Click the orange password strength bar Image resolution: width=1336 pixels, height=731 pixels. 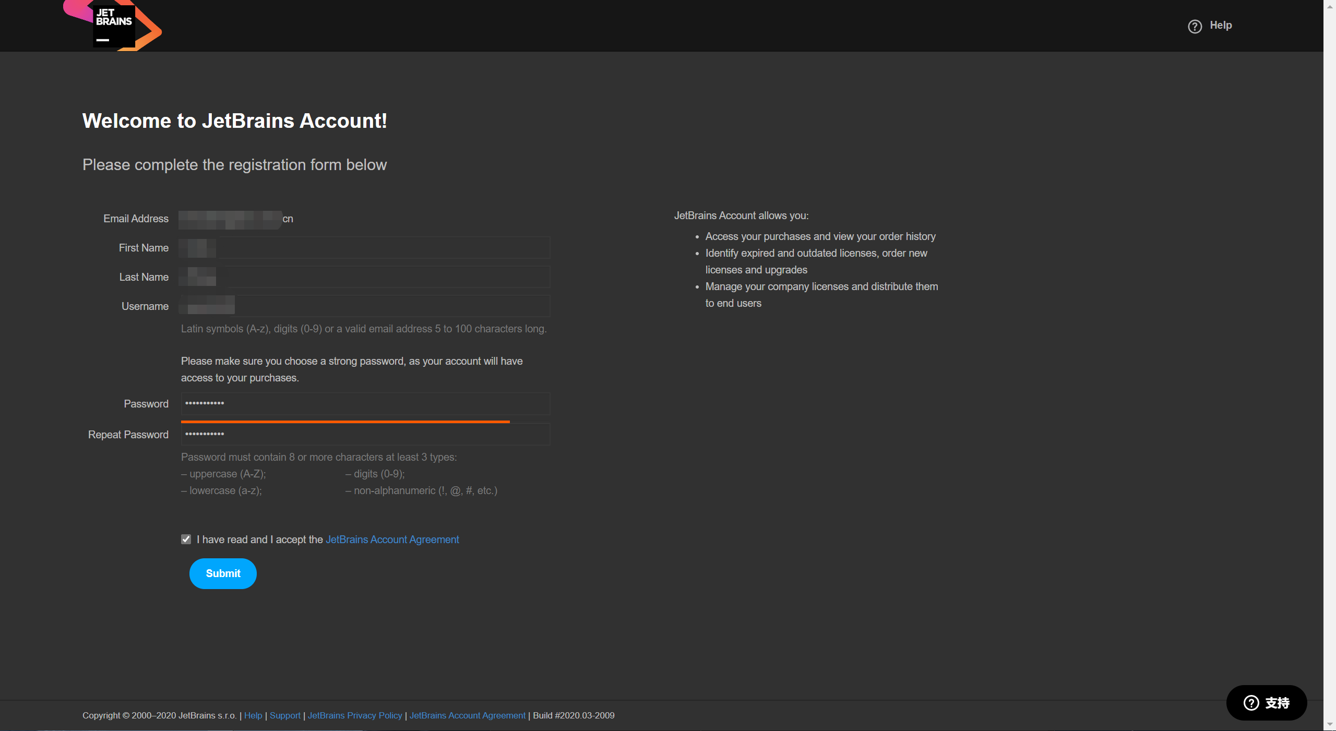tap(345, 421)
